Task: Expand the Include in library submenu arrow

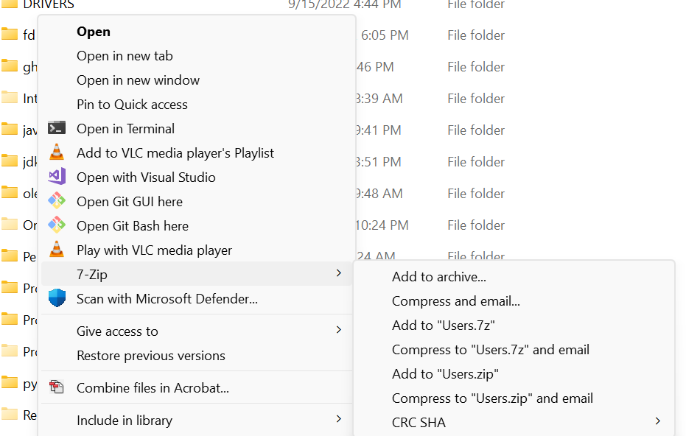Action: point(339,419)
